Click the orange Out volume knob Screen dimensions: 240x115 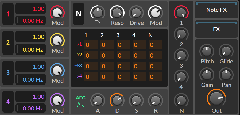(x=216, y=98)
